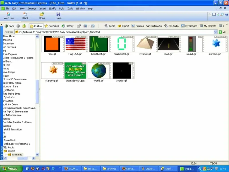Create a Blank page from the toolbar
Viewport: 229px width, 172px height.
(25, 16)
